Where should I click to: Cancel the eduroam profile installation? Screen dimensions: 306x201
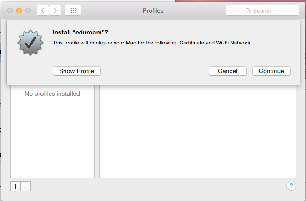(x=227, y=71)
